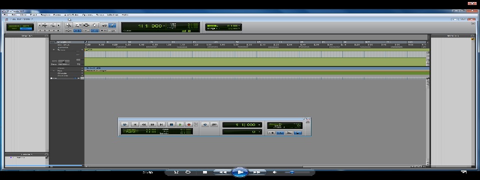
Task: Open Tracks list panel menu
Action: [x=46, y=36]
